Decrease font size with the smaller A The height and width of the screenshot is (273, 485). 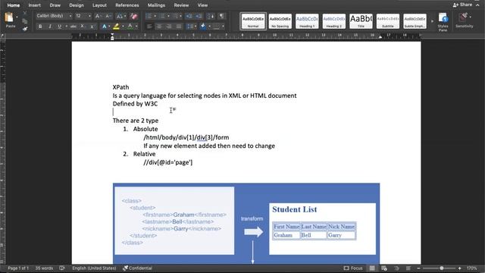click(108, 16)
